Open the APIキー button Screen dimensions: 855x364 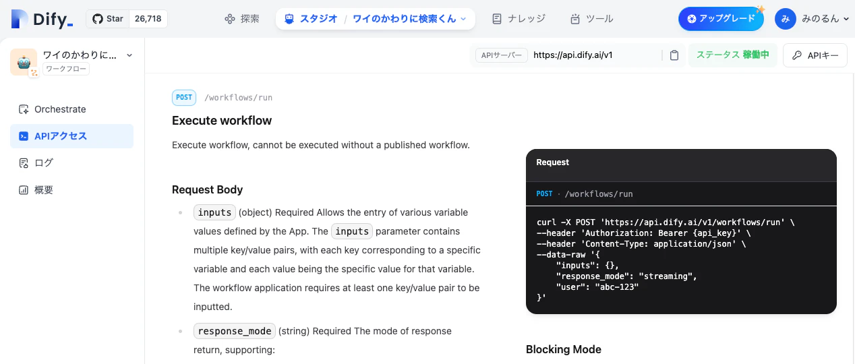[815, 55]
